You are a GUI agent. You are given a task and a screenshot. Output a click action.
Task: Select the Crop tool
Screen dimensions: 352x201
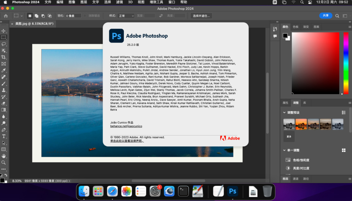pyautogui.click(x=4, y=57)
